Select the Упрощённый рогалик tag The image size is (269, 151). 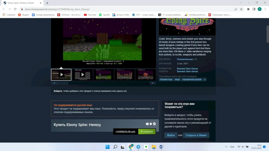(x=192, y=79)
